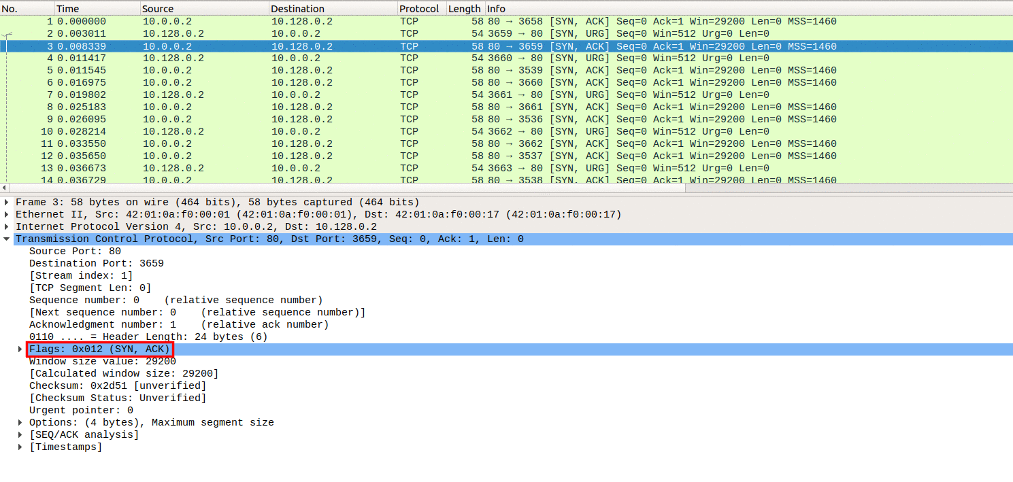Select packet 10 at time 0.028214
The image size is (1013, 482).
506,132
